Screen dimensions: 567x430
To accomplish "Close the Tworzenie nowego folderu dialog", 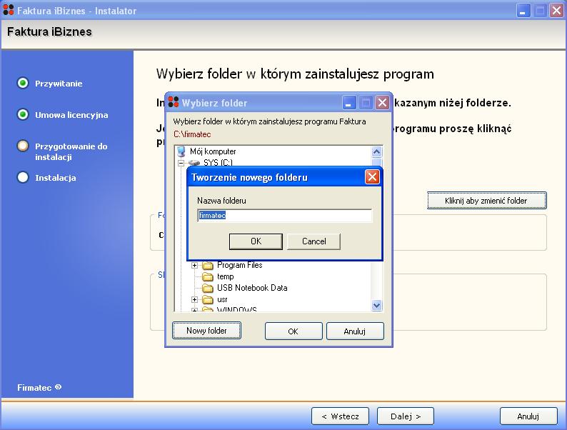I will coord(372,177).
